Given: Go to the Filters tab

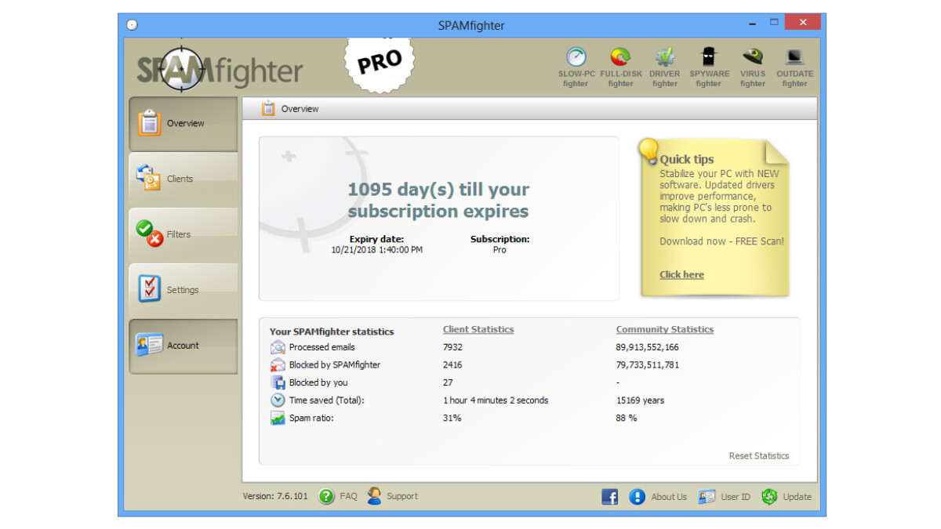Looking at the screenshot, I should click(x=183, y=235).
